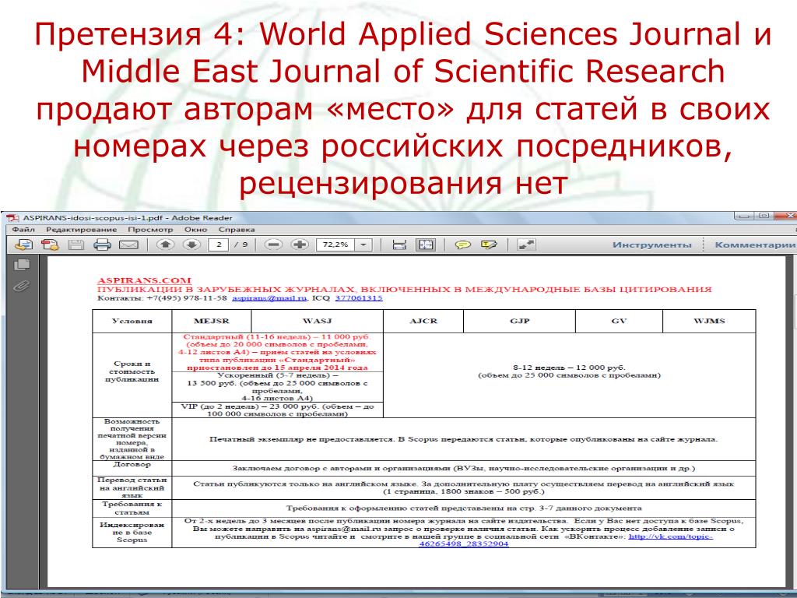Go to the previous page with up arrow
Image resolution: width=797 pixels, height=598 pixels.
(x=165, y=244)
